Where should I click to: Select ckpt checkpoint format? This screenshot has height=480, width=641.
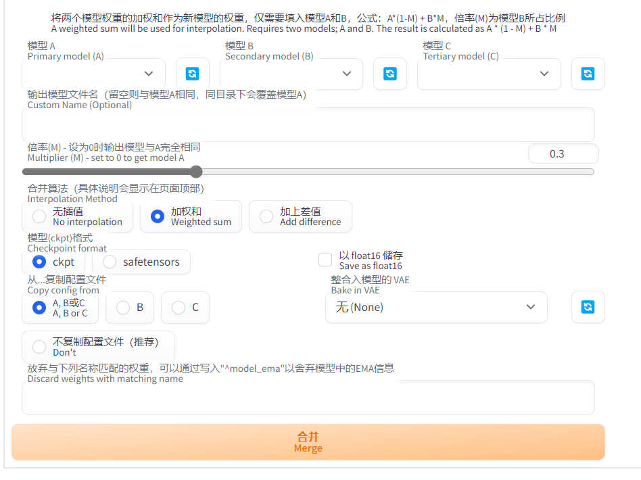(40, 262)
